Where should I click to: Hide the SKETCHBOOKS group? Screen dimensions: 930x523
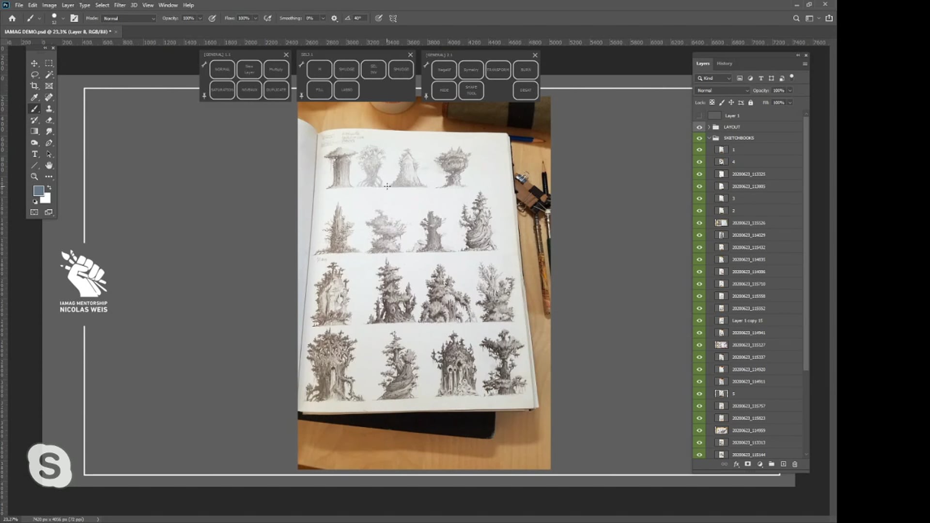click(699, 138)
